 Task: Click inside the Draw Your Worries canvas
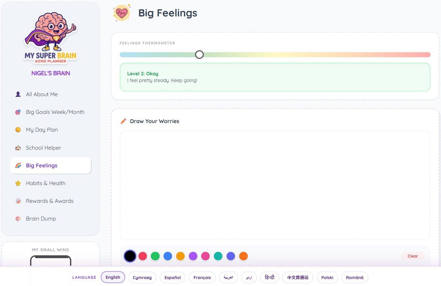click(x=275, y=185)
